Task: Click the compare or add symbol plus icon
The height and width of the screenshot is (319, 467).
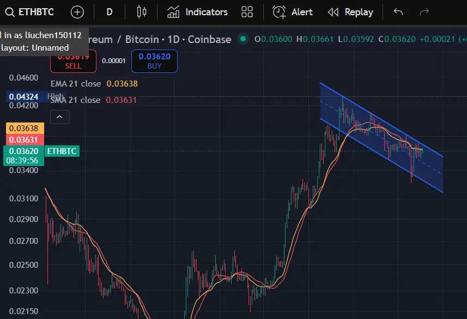Action: (x=77, y=12)
